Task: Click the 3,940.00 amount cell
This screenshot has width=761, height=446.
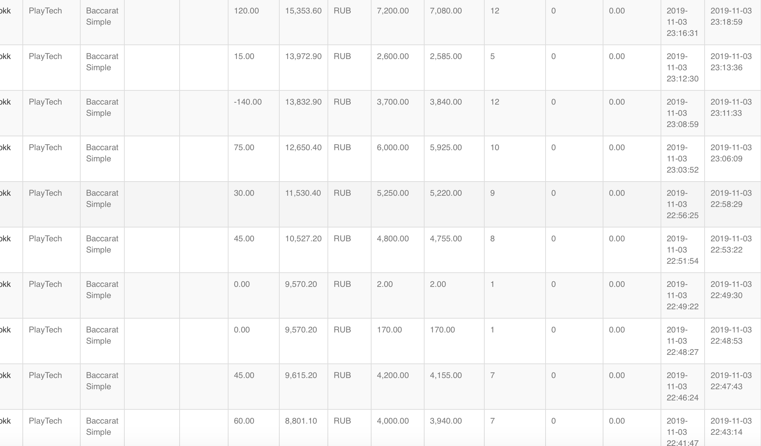Action: (x=445, y=421)
